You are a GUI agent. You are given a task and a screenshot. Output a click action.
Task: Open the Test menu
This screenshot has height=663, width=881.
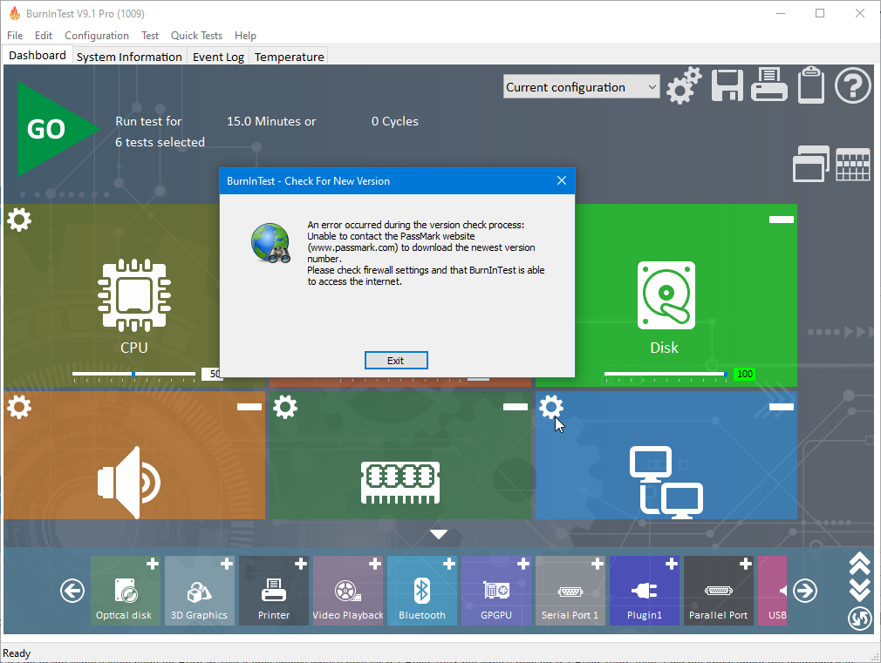coord(150,36)
